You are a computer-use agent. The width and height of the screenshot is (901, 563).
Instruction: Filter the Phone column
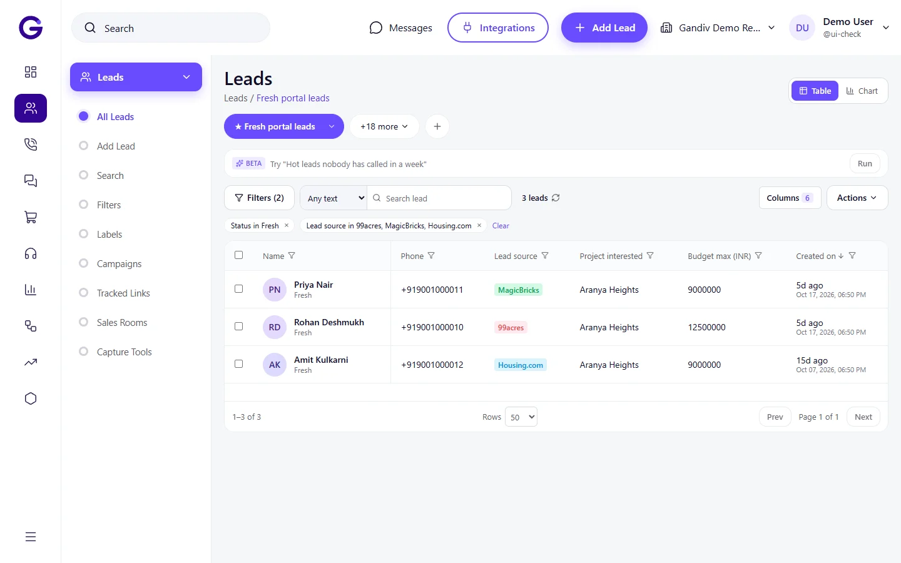tap(431, 255)
